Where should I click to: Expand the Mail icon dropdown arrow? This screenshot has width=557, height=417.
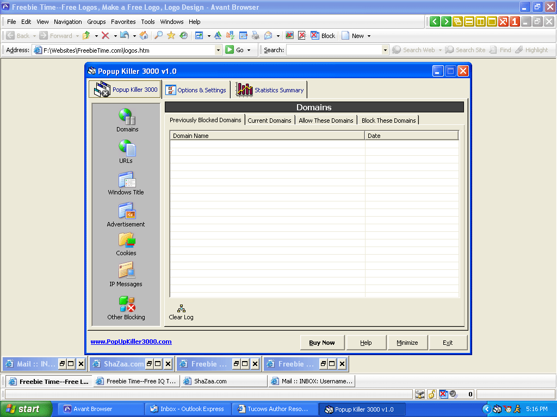[x=278, y=36]
